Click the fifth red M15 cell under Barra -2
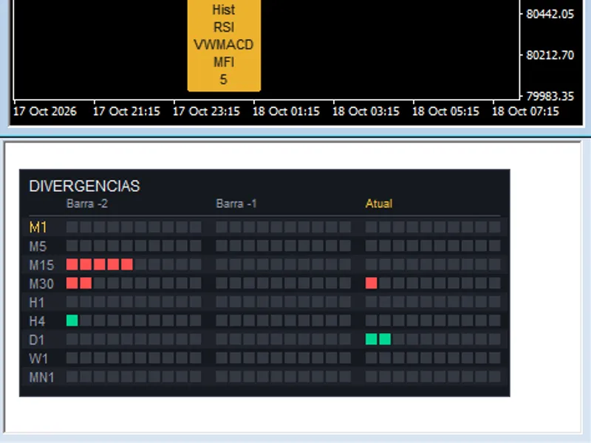The height and width of the screenshot is (443, 591). [127, 264]
